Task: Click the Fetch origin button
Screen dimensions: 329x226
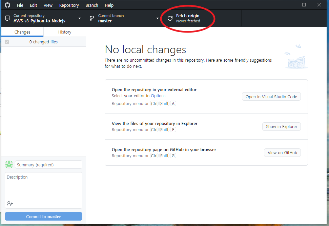Action: pyautogui.click(x=203, y=18)
